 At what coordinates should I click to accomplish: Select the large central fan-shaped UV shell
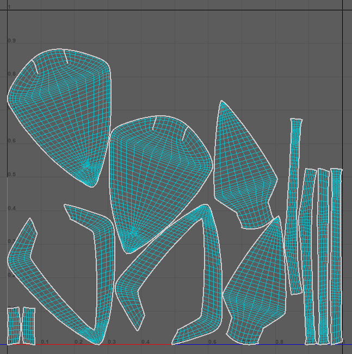click(x=158, y=174)
